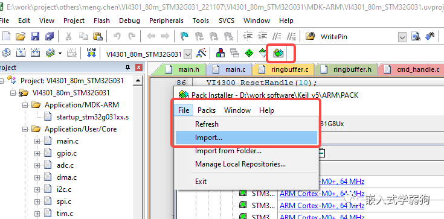Image resolution: width=444 pixels, height=219 pixels.
Task: Open the SVCS menu
Action: (227, 21)
